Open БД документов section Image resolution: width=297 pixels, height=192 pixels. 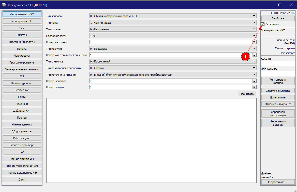(22, 131)
